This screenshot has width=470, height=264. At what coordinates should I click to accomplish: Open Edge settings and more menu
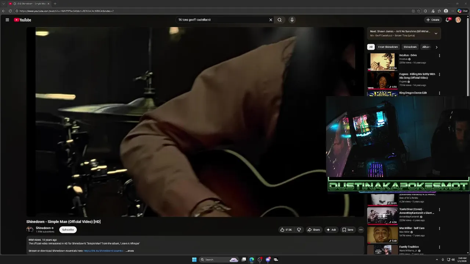pos(452,11)
